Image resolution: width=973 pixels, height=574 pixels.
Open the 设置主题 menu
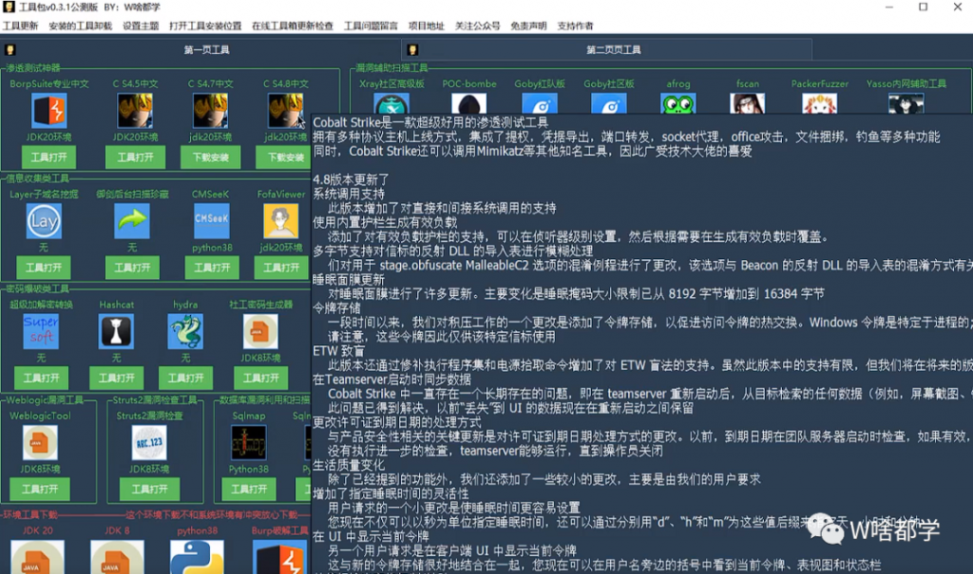pyautogui.click(x=141, y=26)
